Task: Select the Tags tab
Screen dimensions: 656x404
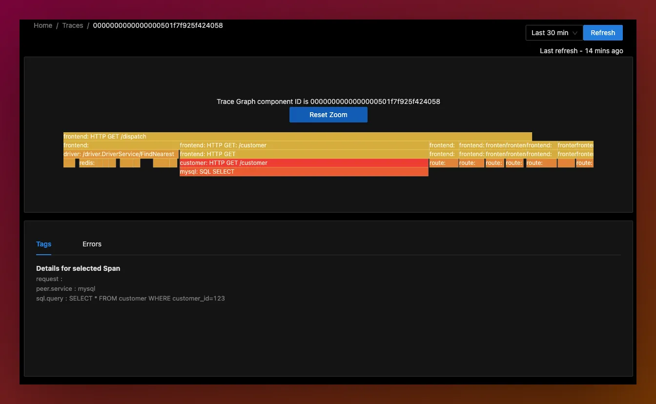Action: coord(43,244)
